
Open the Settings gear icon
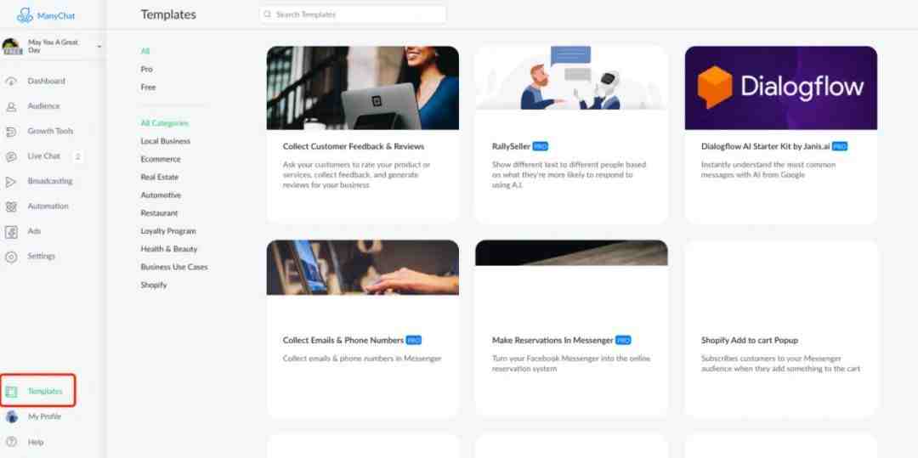click(x=11, y=257)
